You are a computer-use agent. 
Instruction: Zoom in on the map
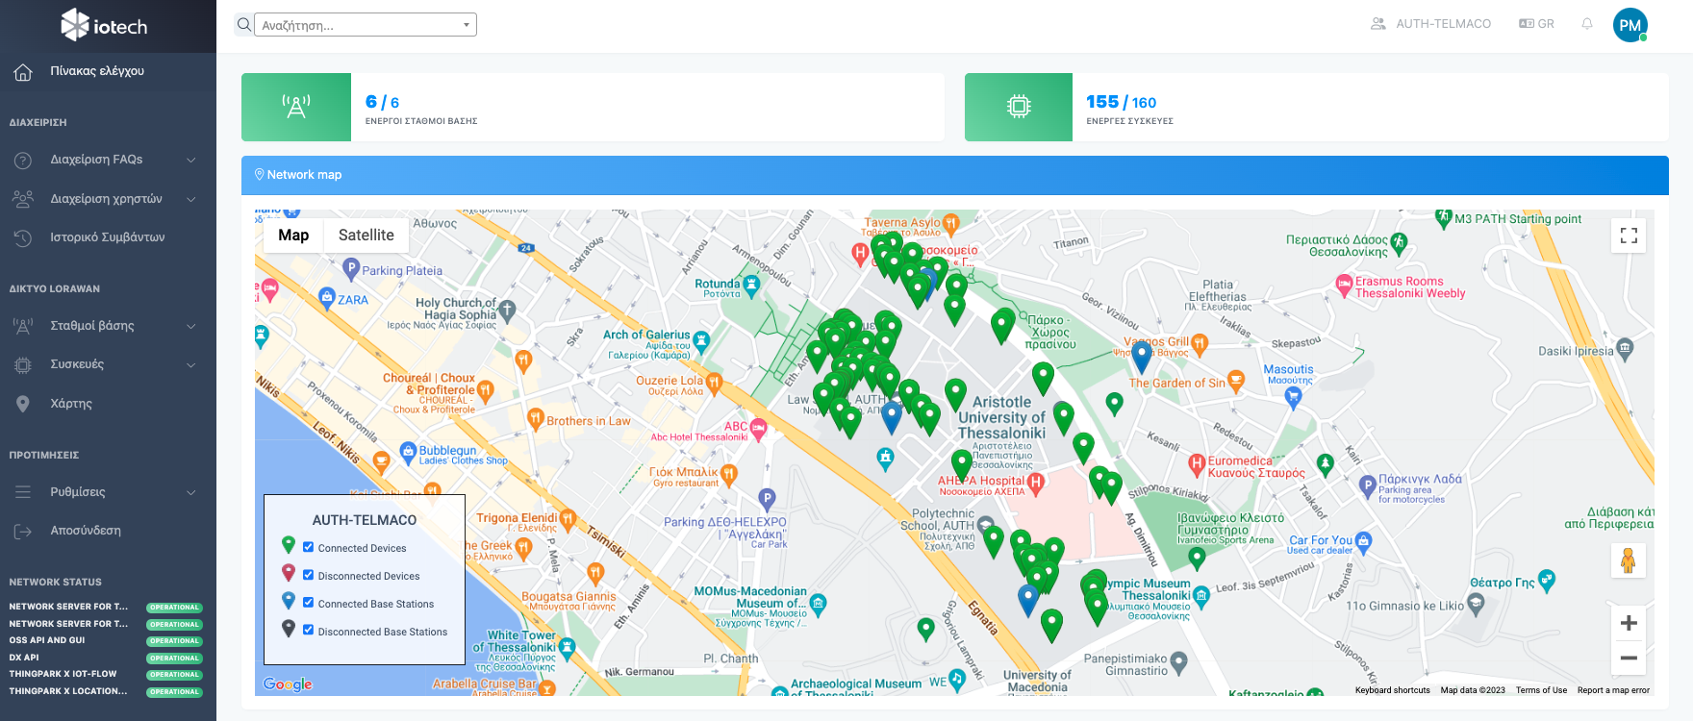(x=1629, y=623)
